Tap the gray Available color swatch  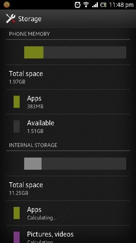[x=17, y=126]
